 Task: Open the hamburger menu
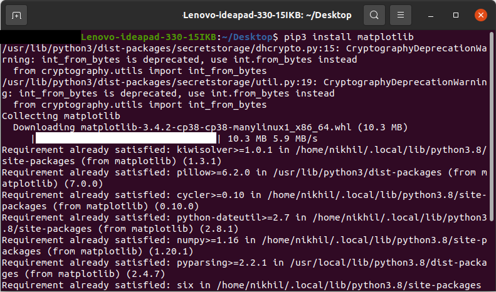401,15
